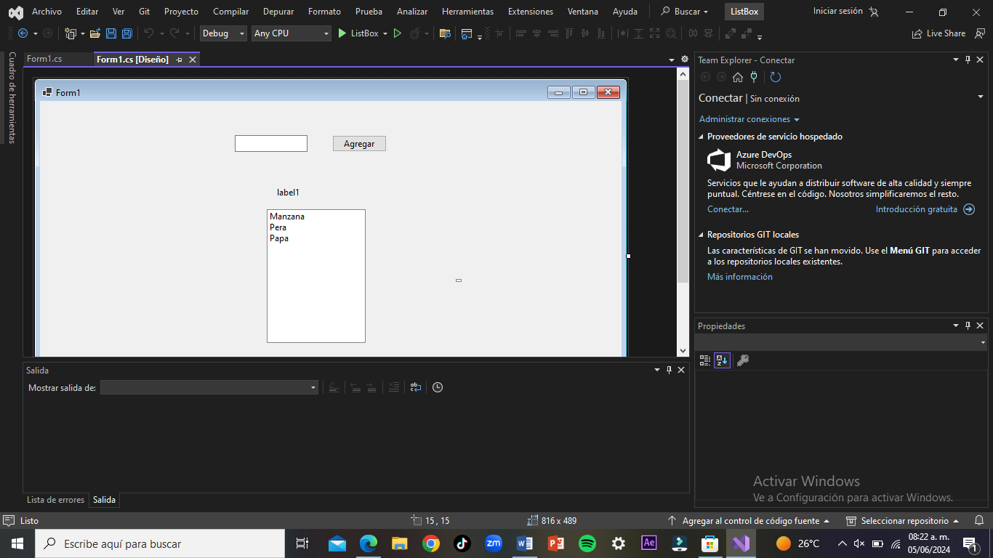Click Team Explorer home icon

(x=737, y=77)
